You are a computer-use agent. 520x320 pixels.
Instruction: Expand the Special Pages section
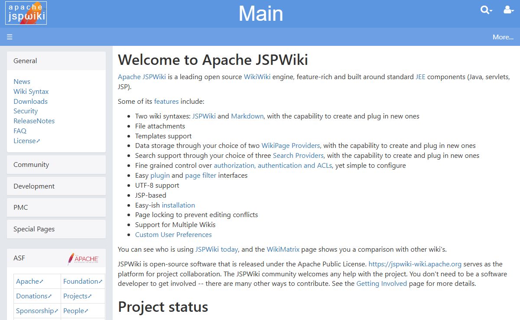[x=56, y=229]
